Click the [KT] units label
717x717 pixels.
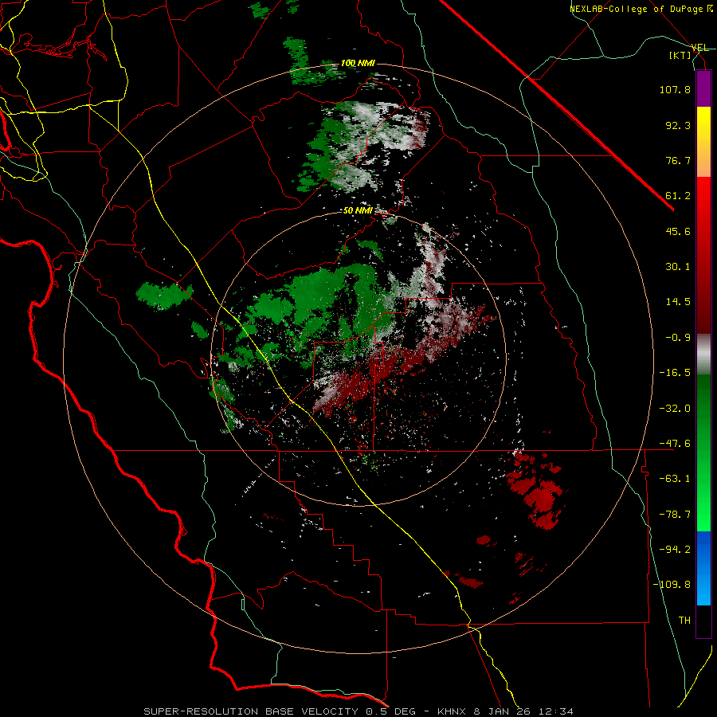680,55
